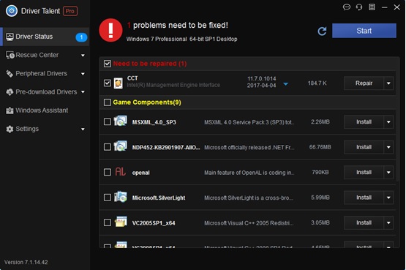
Task: Click Install for NDP452-KB2901907
Action: tap(364, 147)
